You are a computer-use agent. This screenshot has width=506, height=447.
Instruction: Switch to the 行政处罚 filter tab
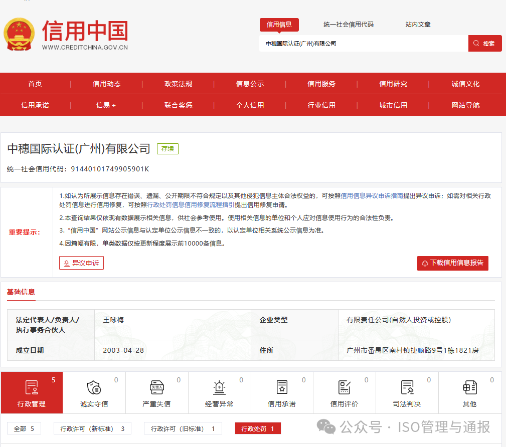pos(257,428)
